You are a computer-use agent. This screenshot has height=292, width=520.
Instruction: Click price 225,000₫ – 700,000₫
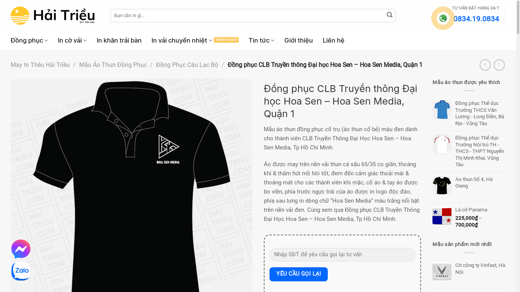click(x=469, y=222)
